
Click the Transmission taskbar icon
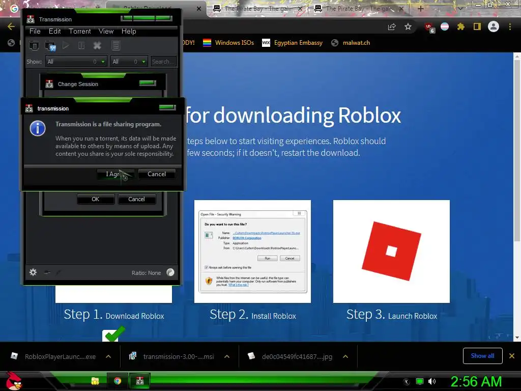tap(139, 381)
